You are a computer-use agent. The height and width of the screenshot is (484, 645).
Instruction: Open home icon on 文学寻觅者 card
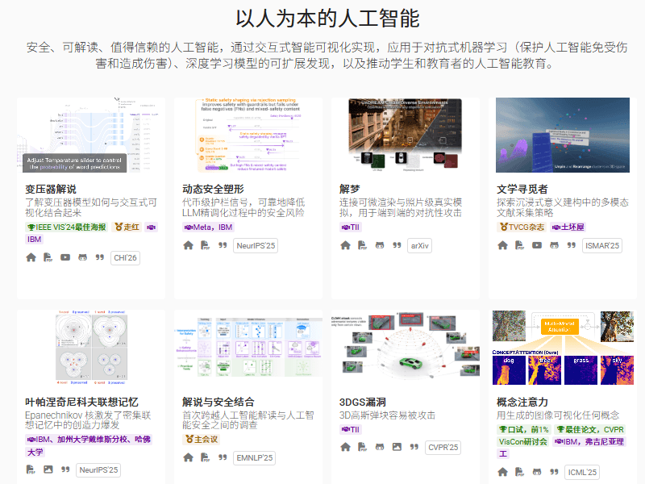(x=502, y=246)
